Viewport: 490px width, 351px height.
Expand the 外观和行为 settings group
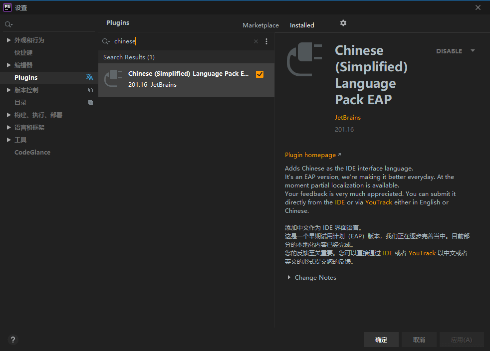pos(9,40)
